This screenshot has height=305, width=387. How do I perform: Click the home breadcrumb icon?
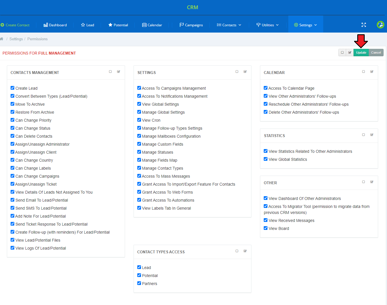[x=2, y=39]
